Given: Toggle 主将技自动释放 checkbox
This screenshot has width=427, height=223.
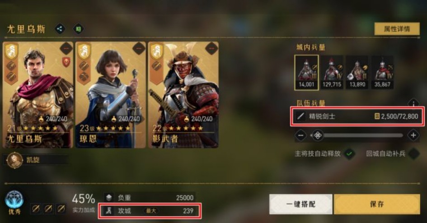Looking at the screenshot, I should (349, 154).
